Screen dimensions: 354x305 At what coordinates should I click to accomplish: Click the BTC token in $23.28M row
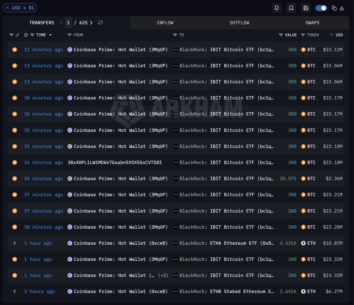click(308, 227)
